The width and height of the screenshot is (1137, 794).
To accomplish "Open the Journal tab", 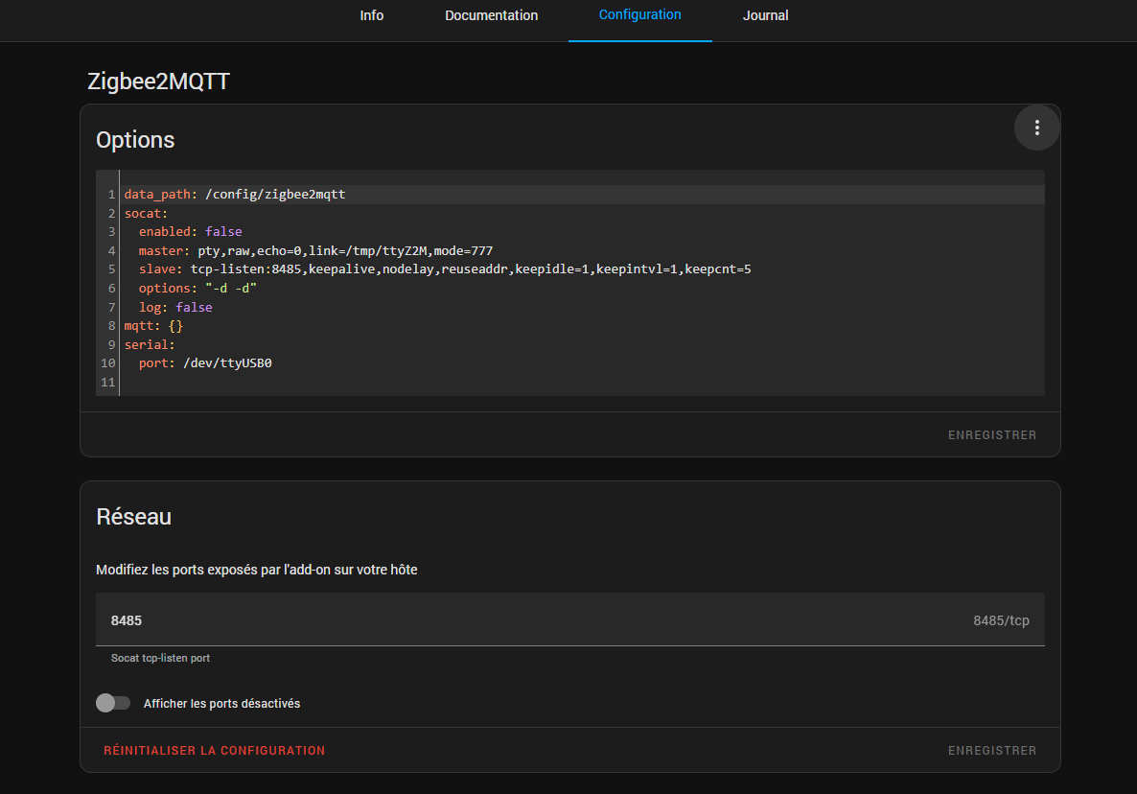I will (x=765, y=15).
